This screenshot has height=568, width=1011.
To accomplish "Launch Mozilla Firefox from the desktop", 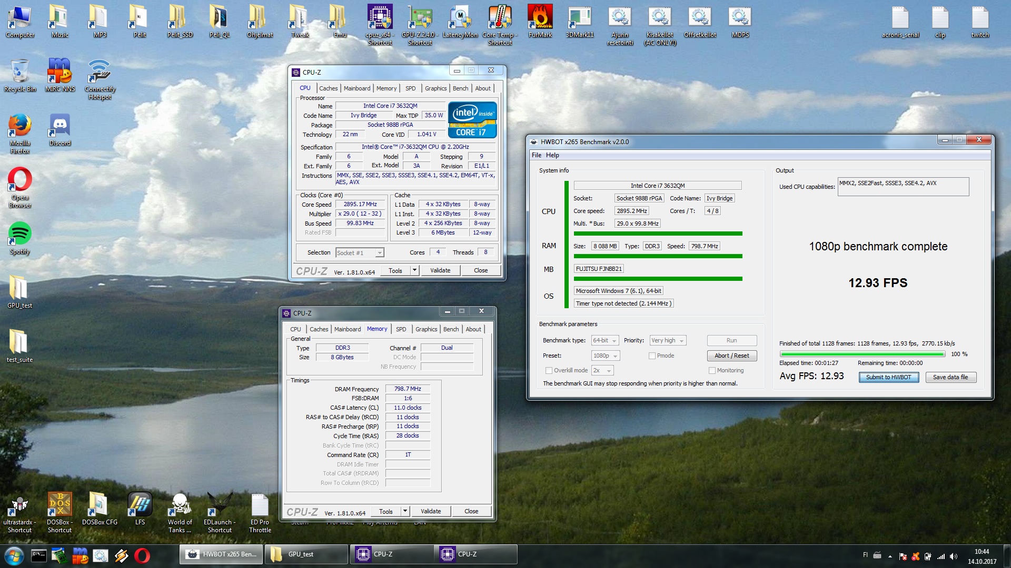I will tap(20, 134).
